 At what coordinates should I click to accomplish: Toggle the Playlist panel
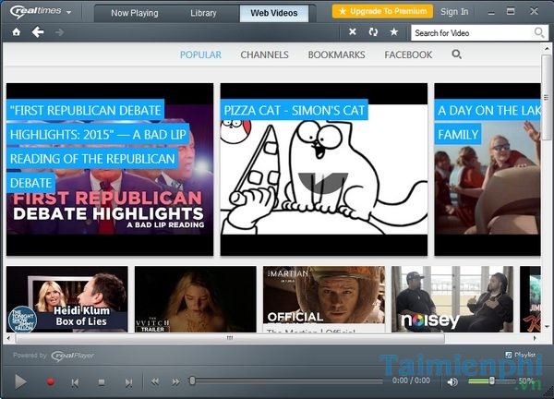click(520, 355)
